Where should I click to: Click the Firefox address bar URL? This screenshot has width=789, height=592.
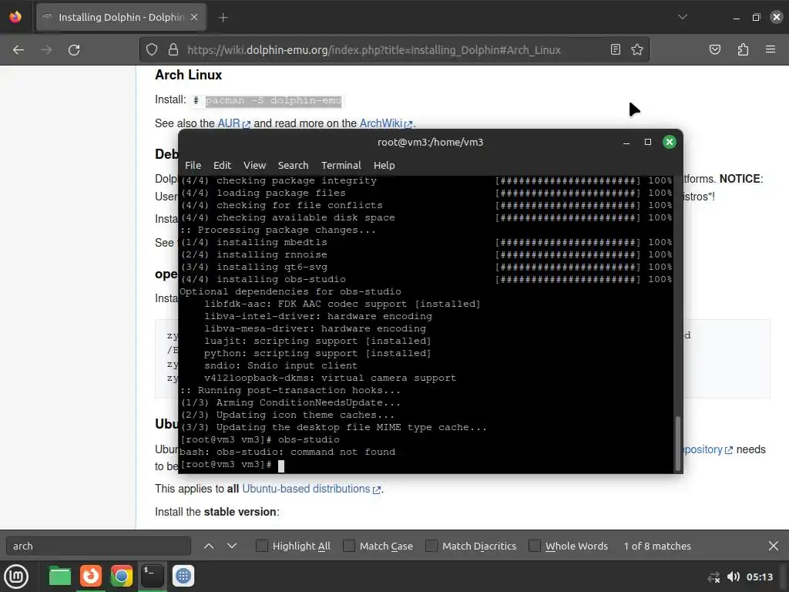pyautogui.click(x=374, y=50)
